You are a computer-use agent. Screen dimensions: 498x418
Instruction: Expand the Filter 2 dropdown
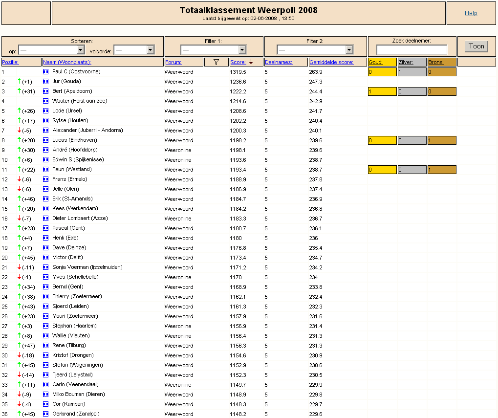315,50
